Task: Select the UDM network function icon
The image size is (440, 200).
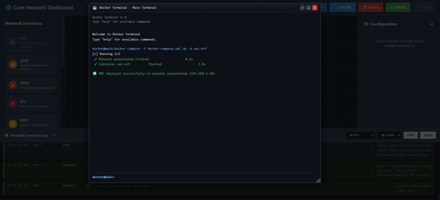Action: (x=12, y=85)
